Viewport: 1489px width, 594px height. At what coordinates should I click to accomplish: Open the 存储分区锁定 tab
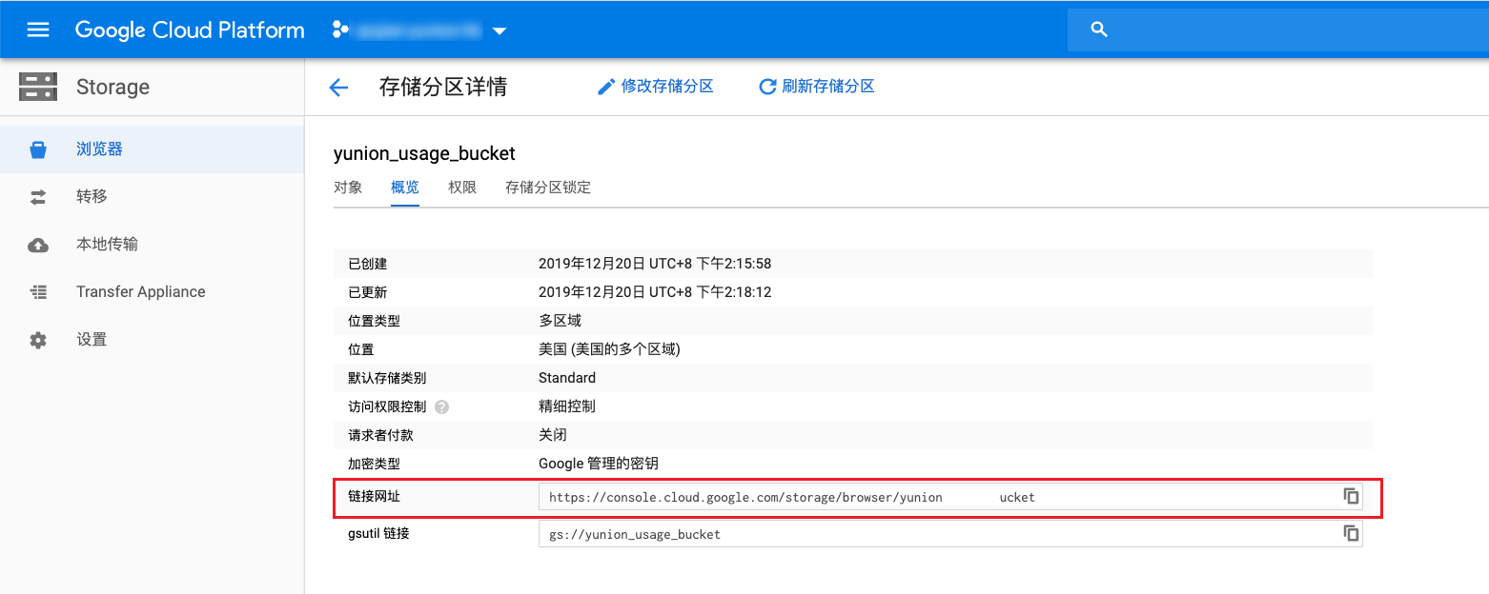[548, 188]
